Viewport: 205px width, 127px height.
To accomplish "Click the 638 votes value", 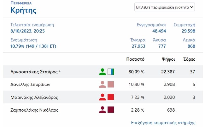I will point(171,110).
